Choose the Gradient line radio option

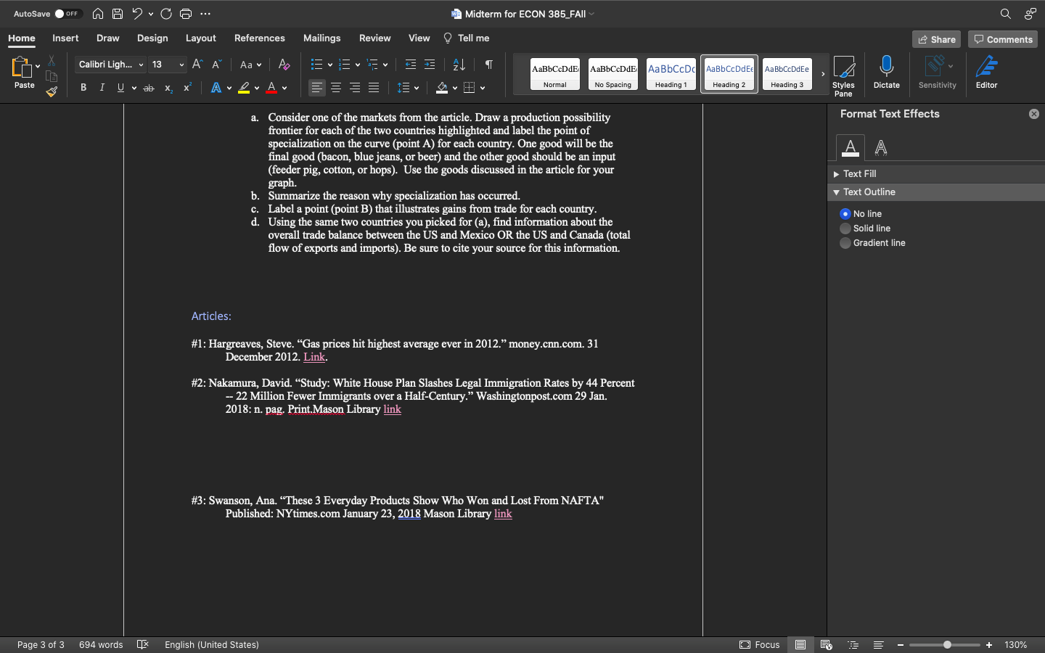tap(845, 243)
